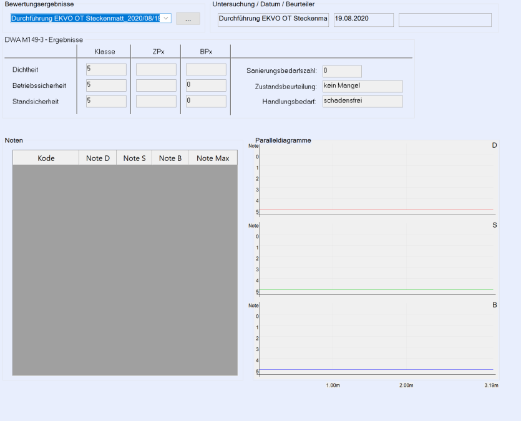
Task: Click the Note Max column header
Action: click(x=212, y=158)
